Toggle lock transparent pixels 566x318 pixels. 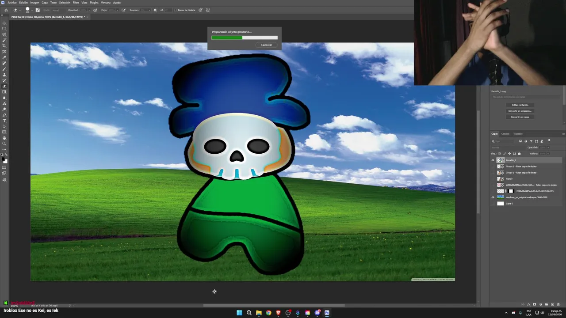tap(500, 154)
